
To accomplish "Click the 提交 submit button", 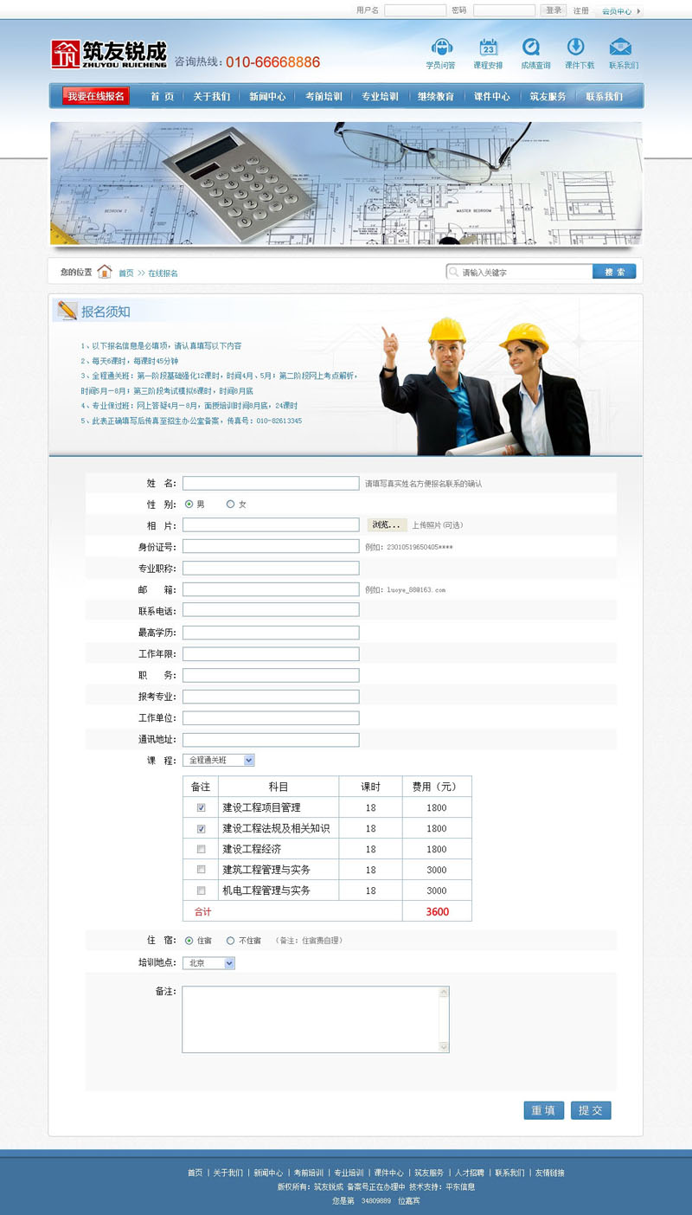I will tap(590, 1111).
